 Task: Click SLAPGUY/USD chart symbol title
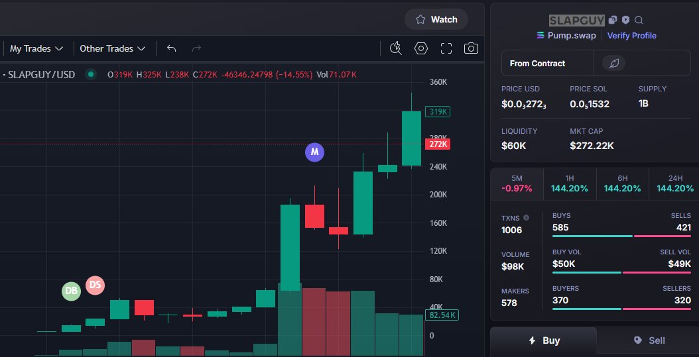click(42, 74)
